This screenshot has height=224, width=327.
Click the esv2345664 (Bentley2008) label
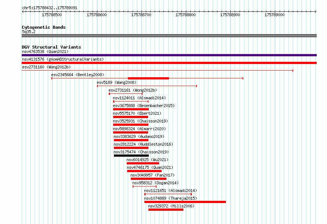(x=78, y=75)
